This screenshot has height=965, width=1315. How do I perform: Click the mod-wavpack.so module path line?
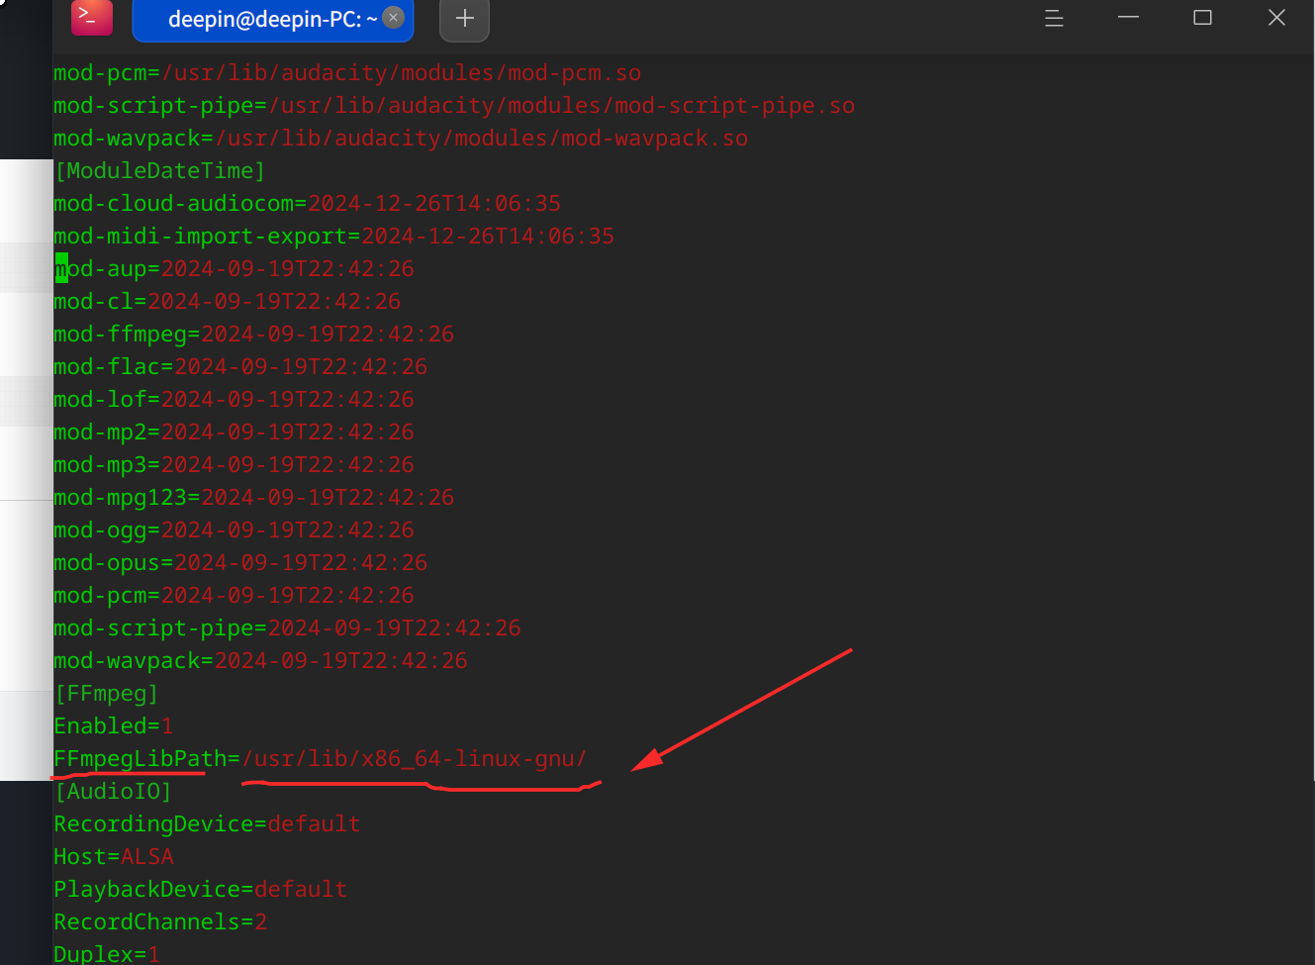coord(401,138)
